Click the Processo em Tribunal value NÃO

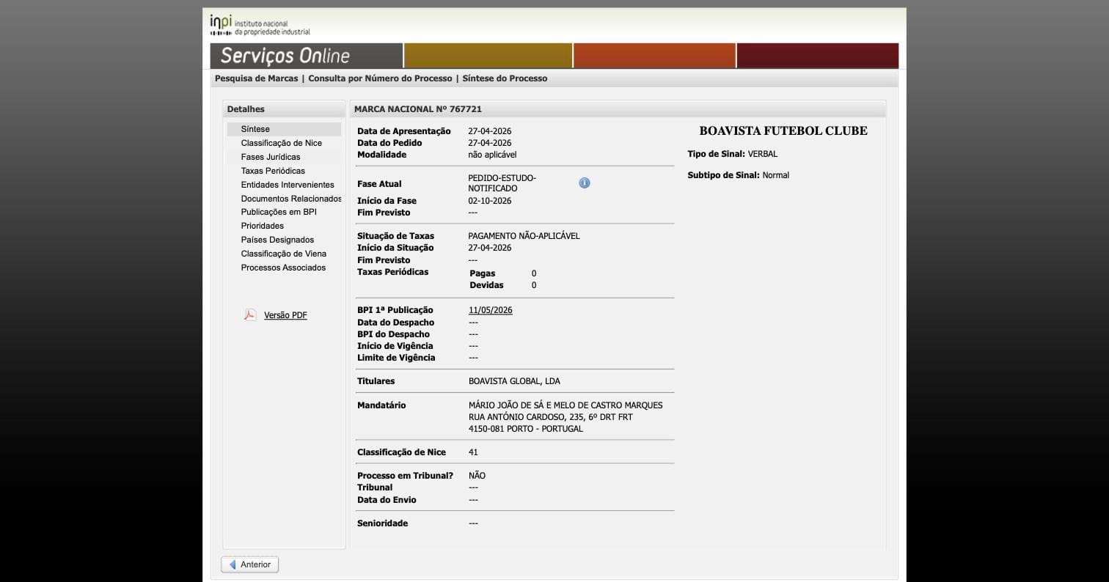pyautogui.click(x=477, y=476)
